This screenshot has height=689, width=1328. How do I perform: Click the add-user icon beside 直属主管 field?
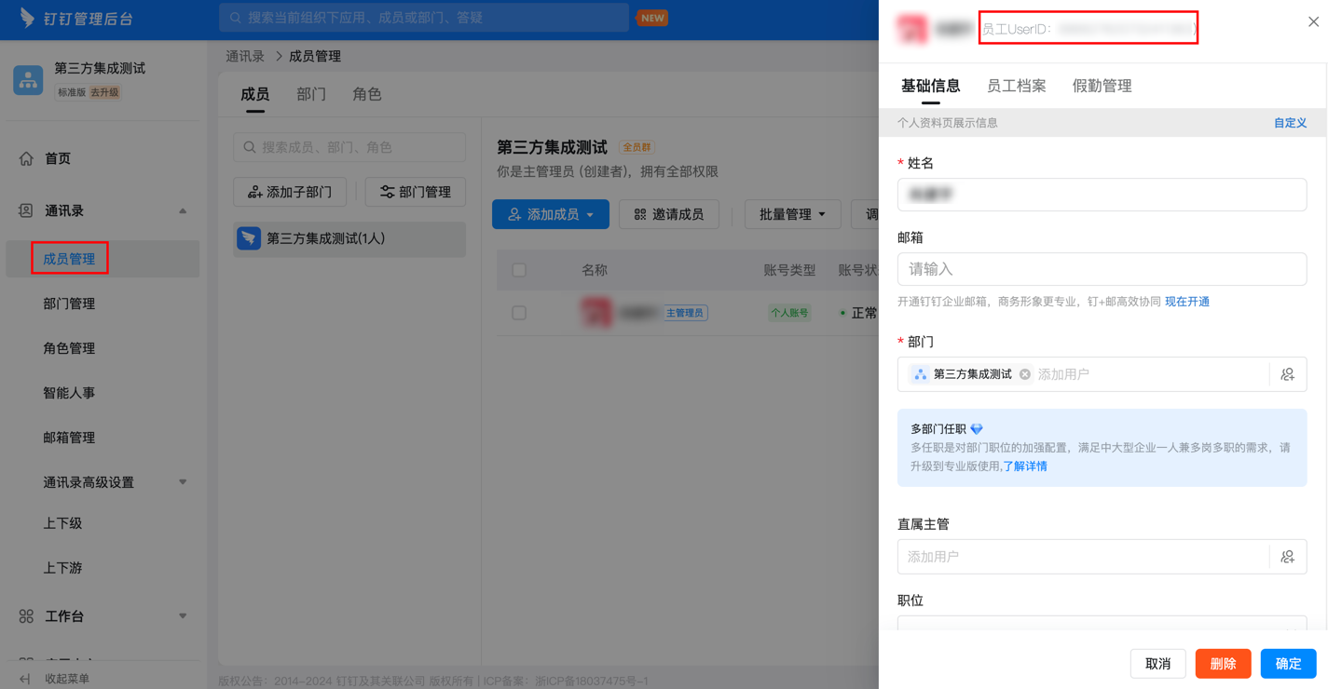coord(1287,556)
